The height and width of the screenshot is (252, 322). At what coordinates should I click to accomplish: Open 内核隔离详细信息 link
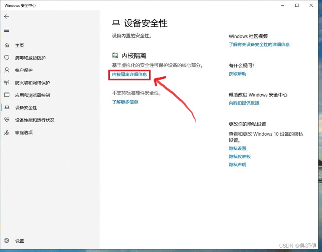pos(130,75)
